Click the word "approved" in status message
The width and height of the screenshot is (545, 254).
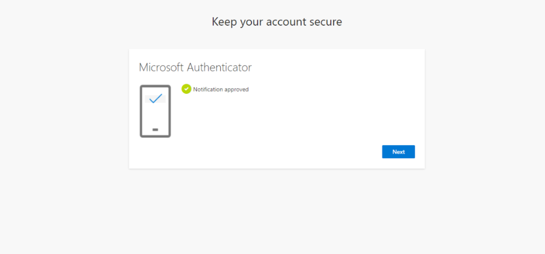point(236,89)
